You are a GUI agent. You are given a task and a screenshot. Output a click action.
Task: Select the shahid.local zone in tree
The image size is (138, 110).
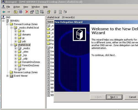[x=24, y=45]
